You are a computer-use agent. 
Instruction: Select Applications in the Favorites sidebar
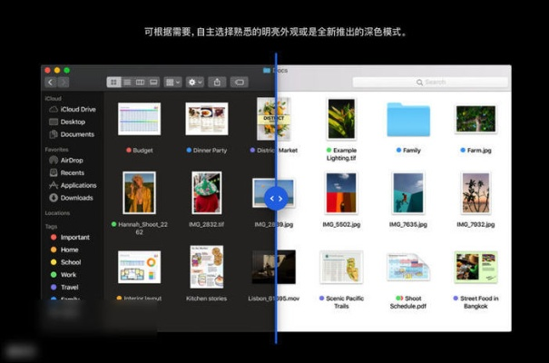click(x=78, y=185)
